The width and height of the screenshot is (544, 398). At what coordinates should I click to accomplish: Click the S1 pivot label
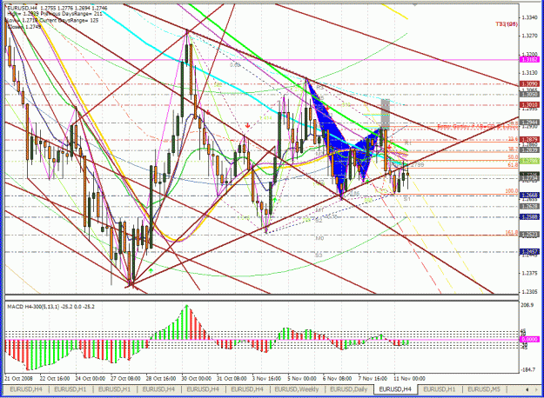407,199
